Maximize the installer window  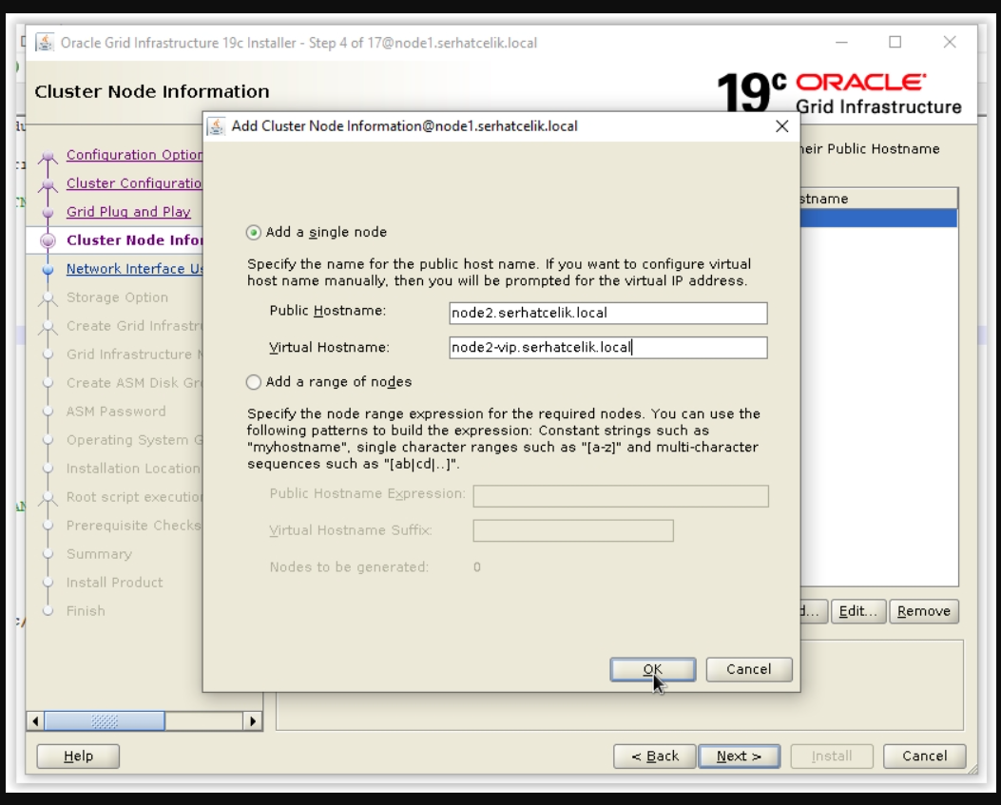tap(895, 42)
